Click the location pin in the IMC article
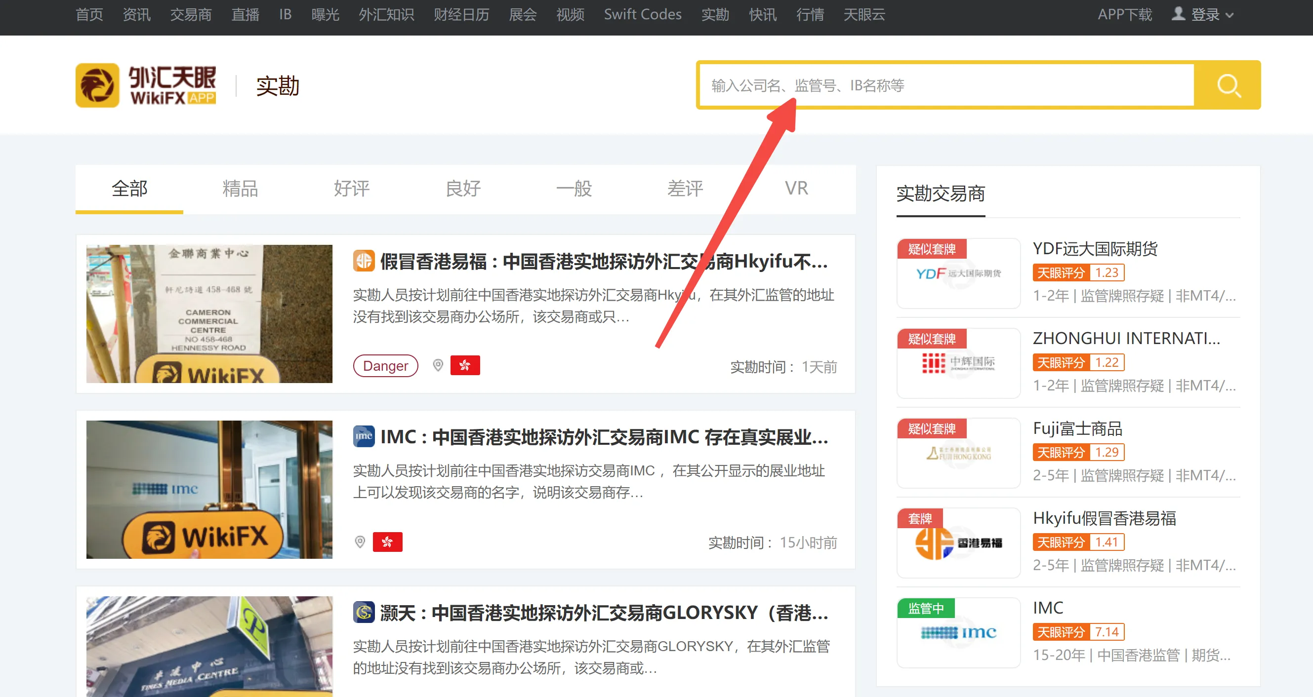The width and height of the screenshot is (1313, 697). click(360, 542)
